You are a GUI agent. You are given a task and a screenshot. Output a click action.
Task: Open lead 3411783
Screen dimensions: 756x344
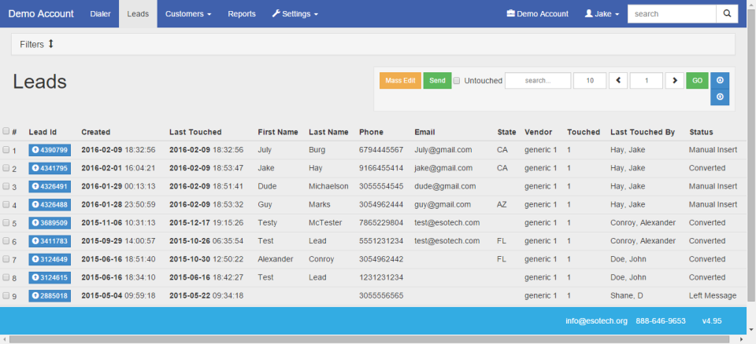[50, 241]
